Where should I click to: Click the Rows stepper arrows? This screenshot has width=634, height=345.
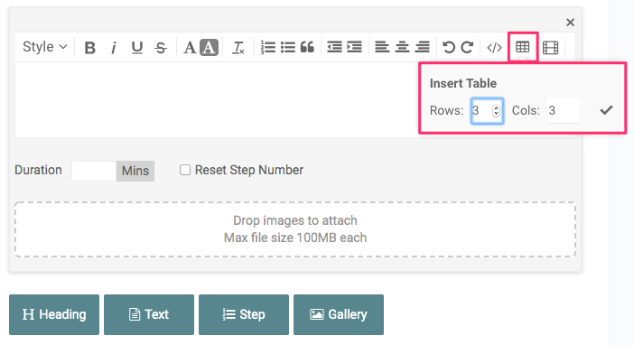click(496, 110)
